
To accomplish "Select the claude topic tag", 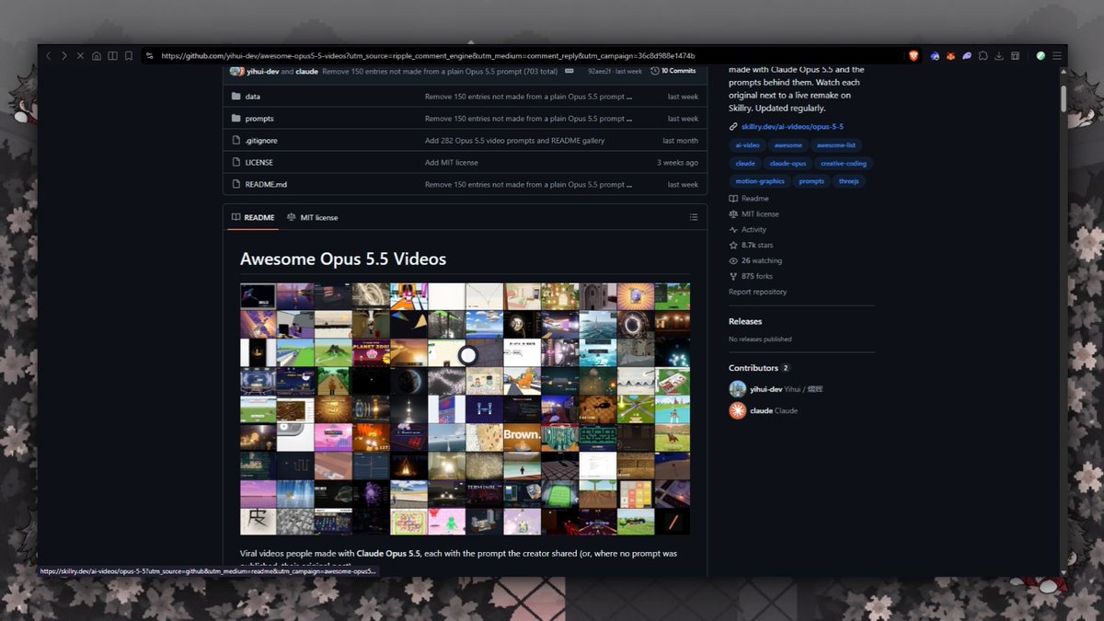I will click(745, 164).
